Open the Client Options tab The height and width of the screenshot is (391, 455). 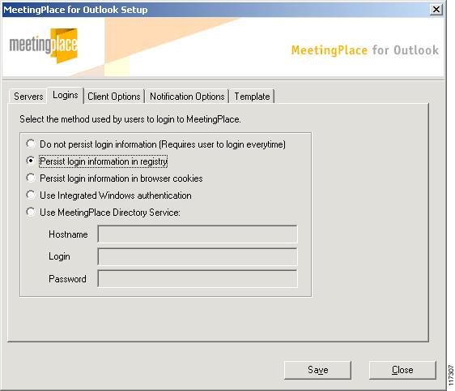tap(113, 97)
